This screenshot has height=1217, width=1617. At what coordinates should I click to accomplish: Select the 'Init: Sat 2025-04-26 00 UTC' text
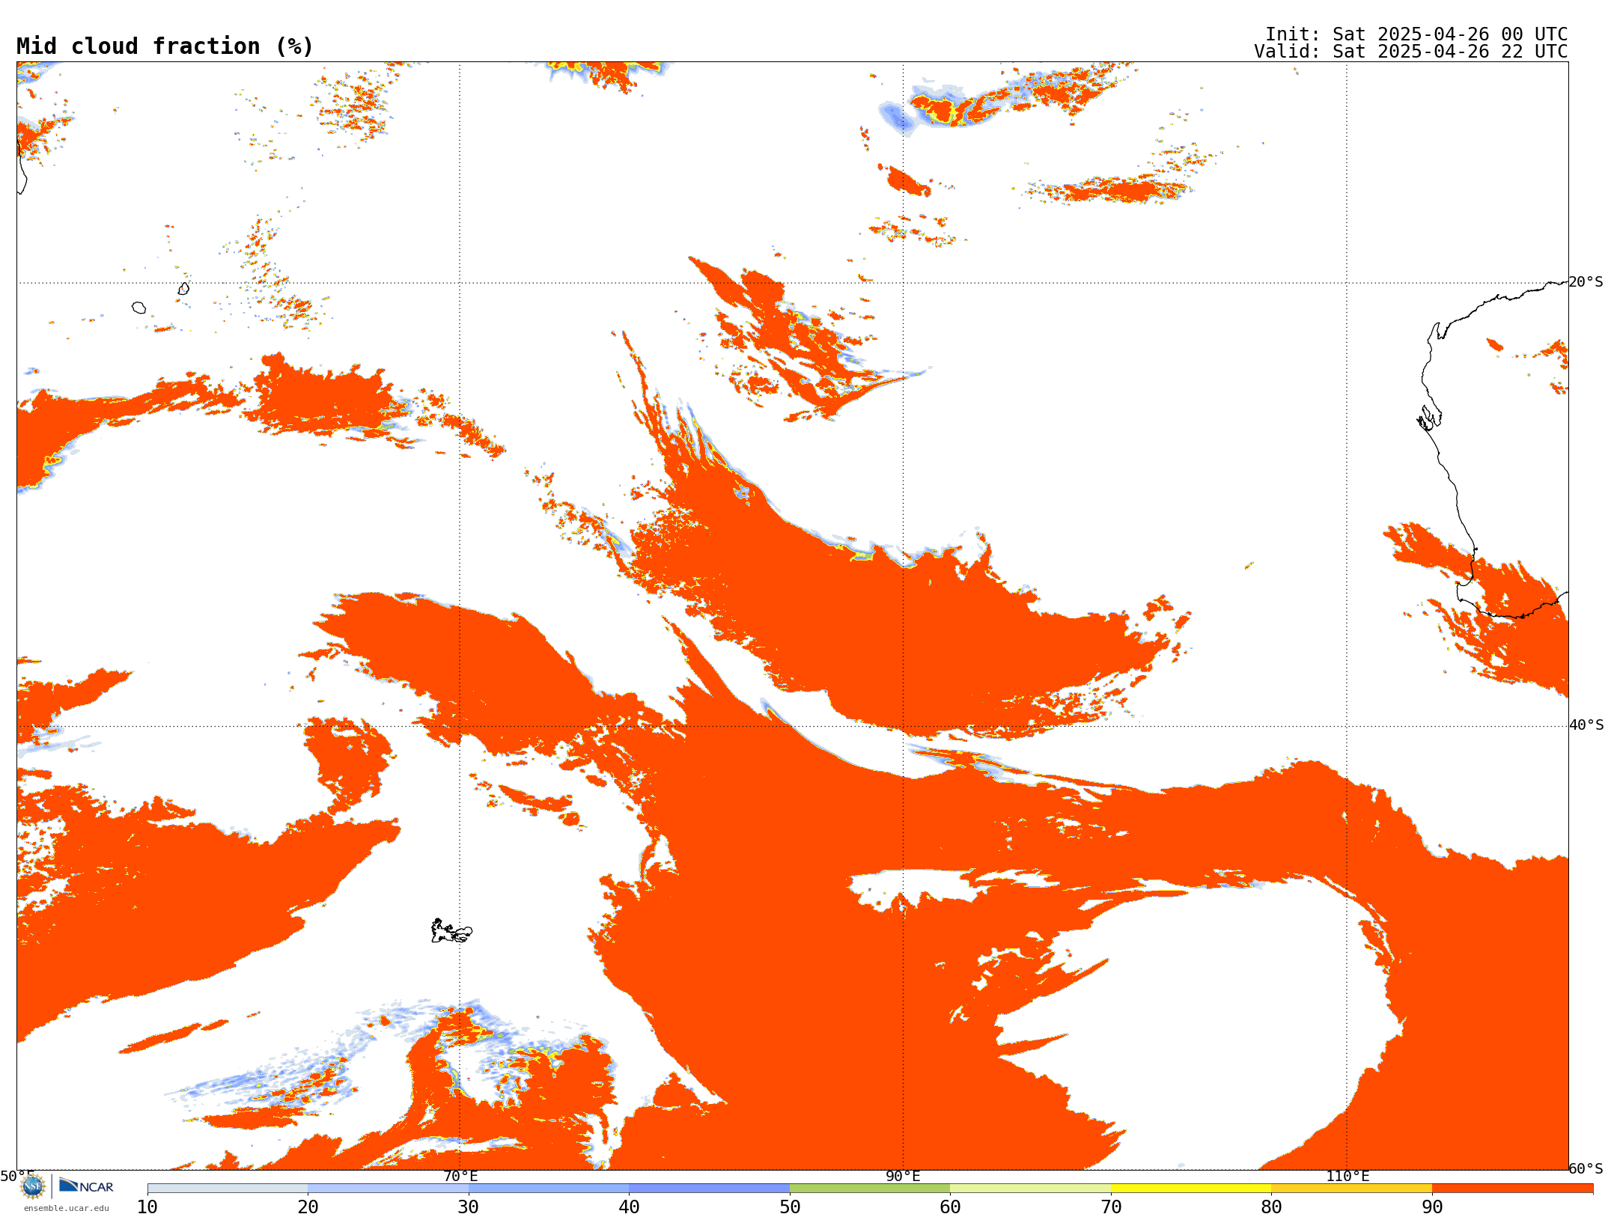[1416, 34]
